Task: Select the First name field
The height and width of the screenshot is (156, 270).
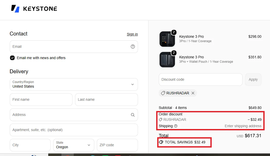Action: click(x=41, y=99)
